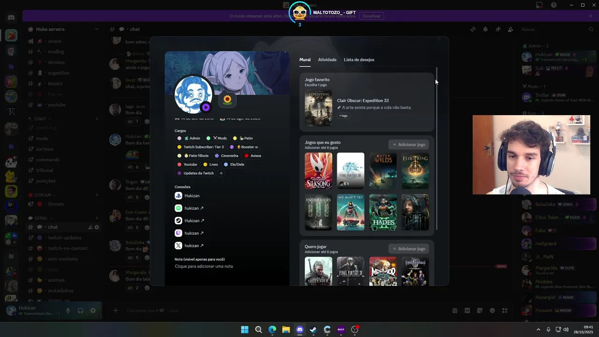
Task: Open the Clair Obscur: Expedition 33 cover
Action: point(319,108)
